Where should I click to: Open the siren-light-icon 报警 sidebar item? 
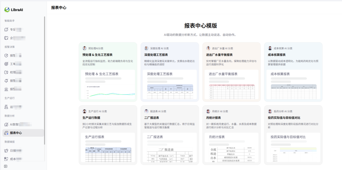[23, 89]
